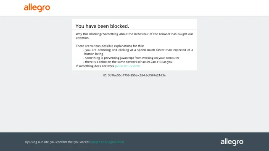The width and height of the screenshot is (269, 151).
Task: Click the 'preventing Javascript from working' bullet
Action: (131, 58)
